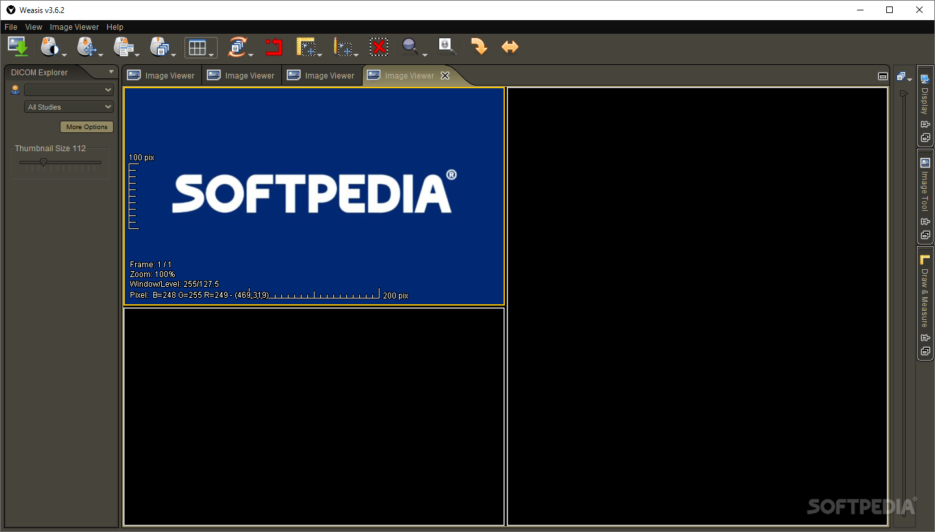Click the DICOM Explorer panel title
Image resolution: width=935 pixels, height=532 pixels.
click(x=40, y=73)
